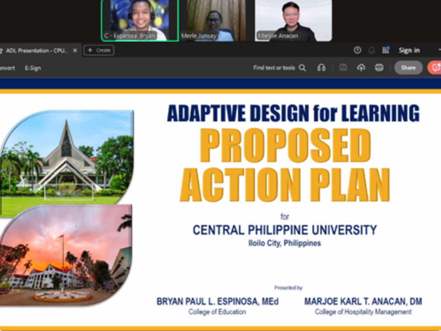Click the Save file icon
The width and height of the screenshot is (441, 331).
pyautogui.click(x=343, y=68)
